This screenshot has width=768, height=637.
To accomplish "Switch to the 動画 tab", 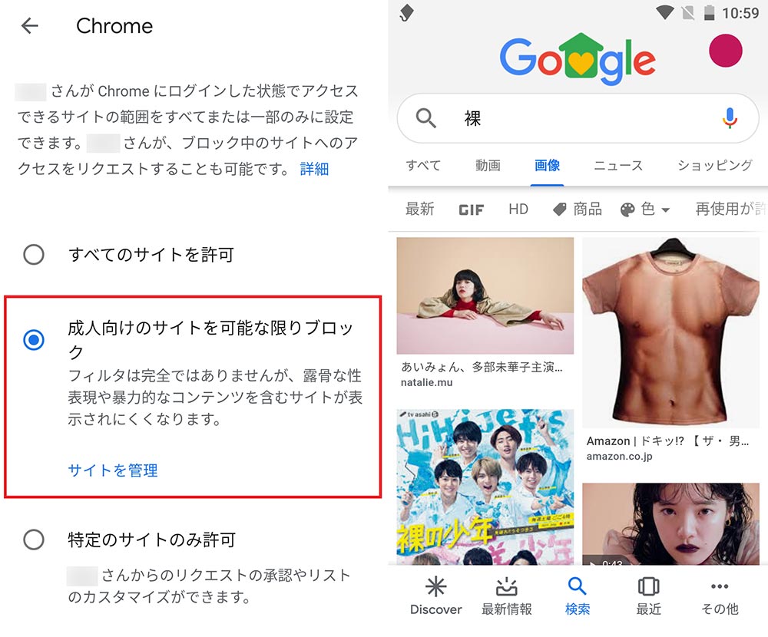I will (488, 166).
